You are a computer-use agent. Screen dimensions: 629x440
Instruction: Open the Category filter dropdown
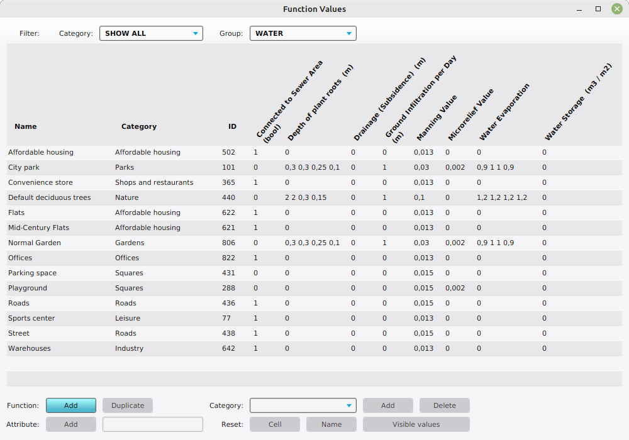click(151, 33)
